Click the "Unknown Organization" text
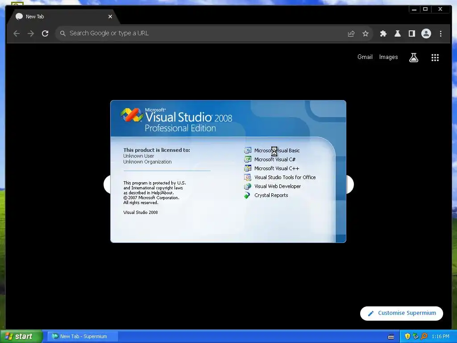The image size is (457, 343). pos(147,162)
